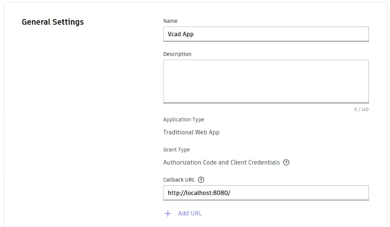This screenshot has width=390, height=227.
Task: Click the plus icon before Add URL
Action: pos(168,213)
